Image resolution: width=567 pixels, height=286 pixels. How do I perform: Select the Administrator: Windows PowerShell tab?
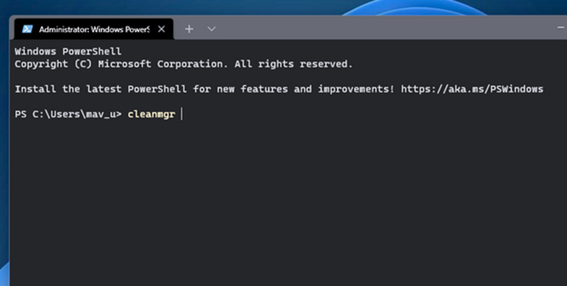94,29
